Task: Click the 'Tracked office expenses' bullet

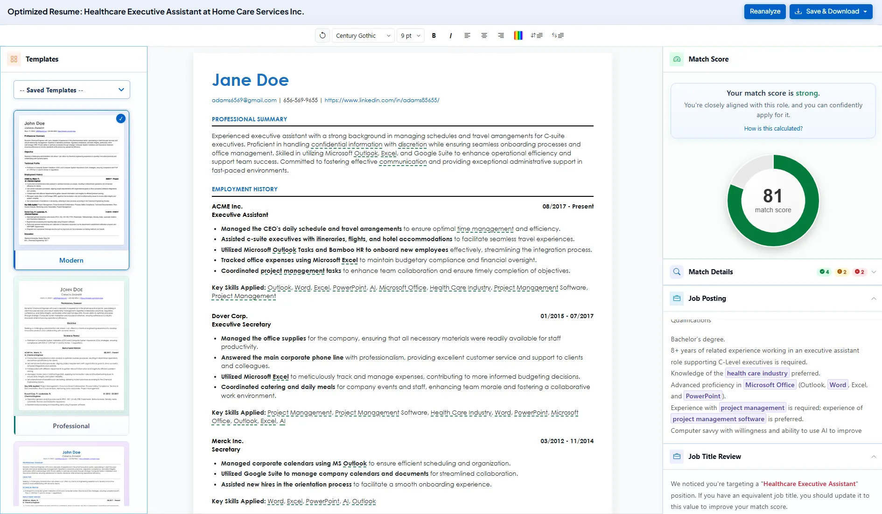Action: click(379, 260)
